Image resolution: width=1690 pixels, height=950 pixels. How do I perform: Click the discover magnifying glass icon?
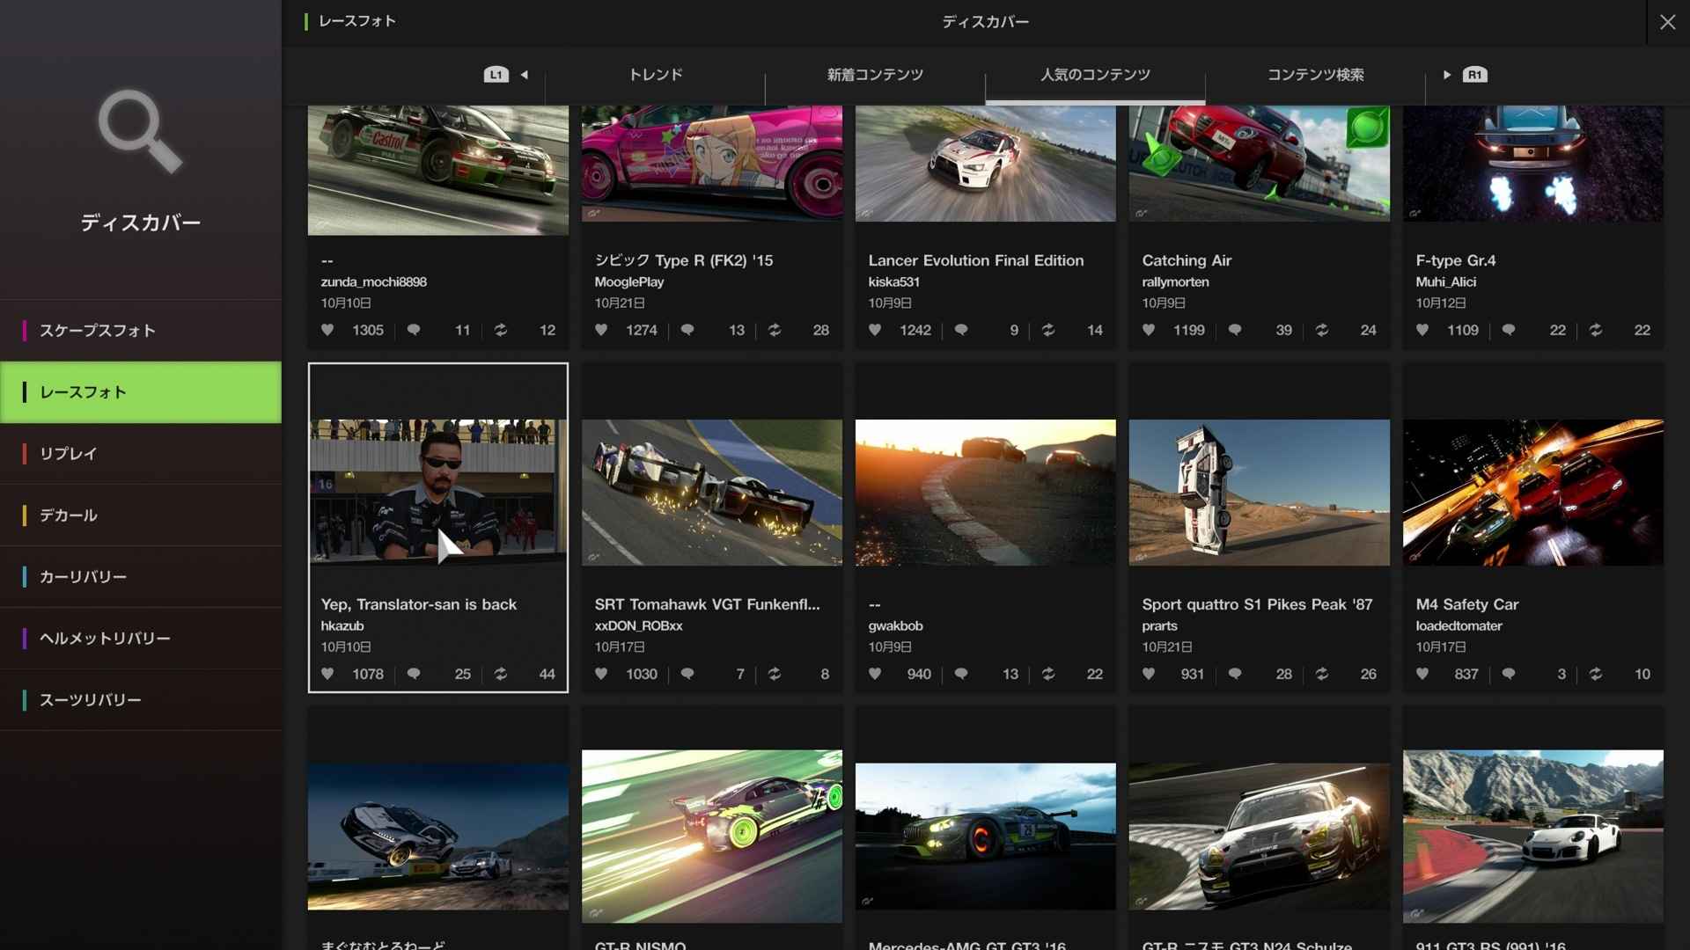point(140,131)
